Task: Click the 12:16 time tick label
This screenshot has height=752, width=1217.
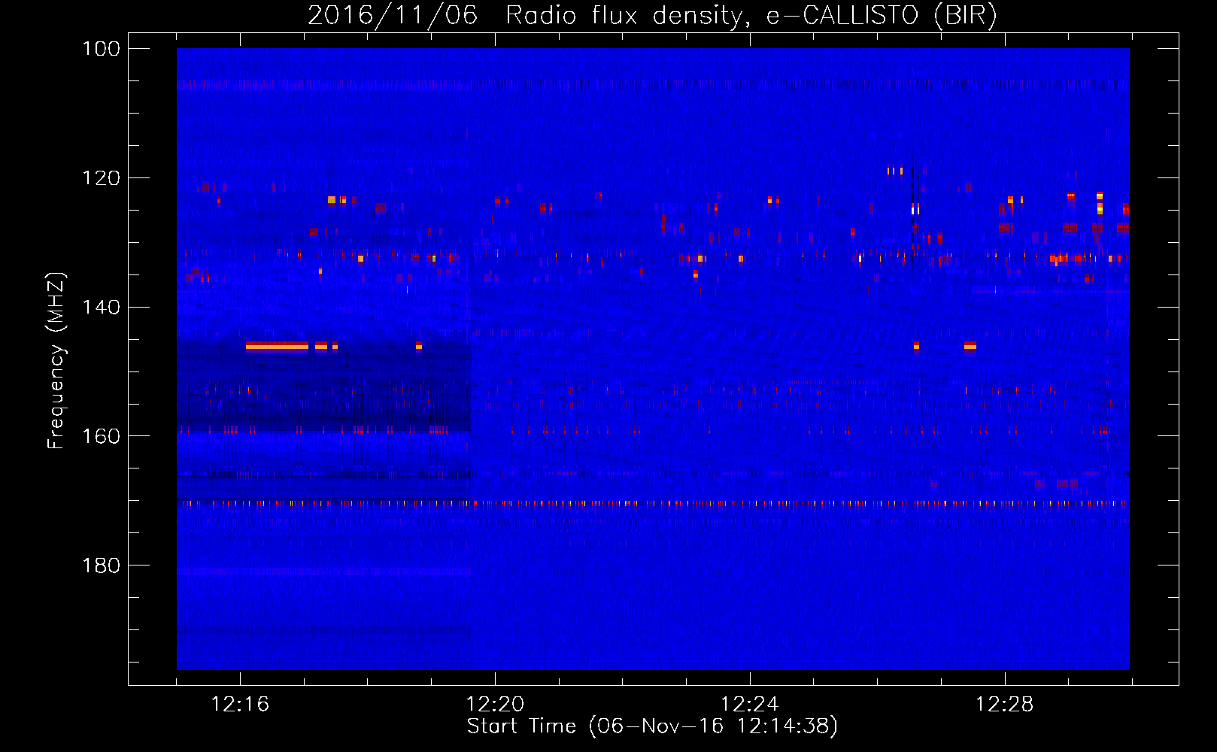Action: 240,705
